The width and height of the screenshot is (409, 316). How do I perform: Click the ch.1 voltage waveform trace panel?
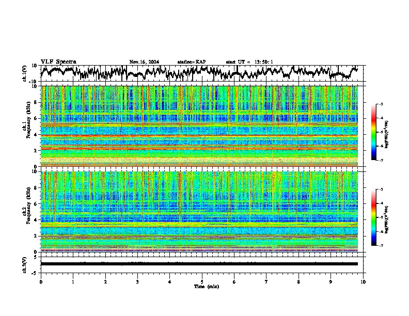203,73
